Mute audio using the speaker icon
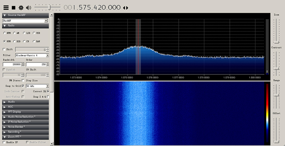 [28, 7]
